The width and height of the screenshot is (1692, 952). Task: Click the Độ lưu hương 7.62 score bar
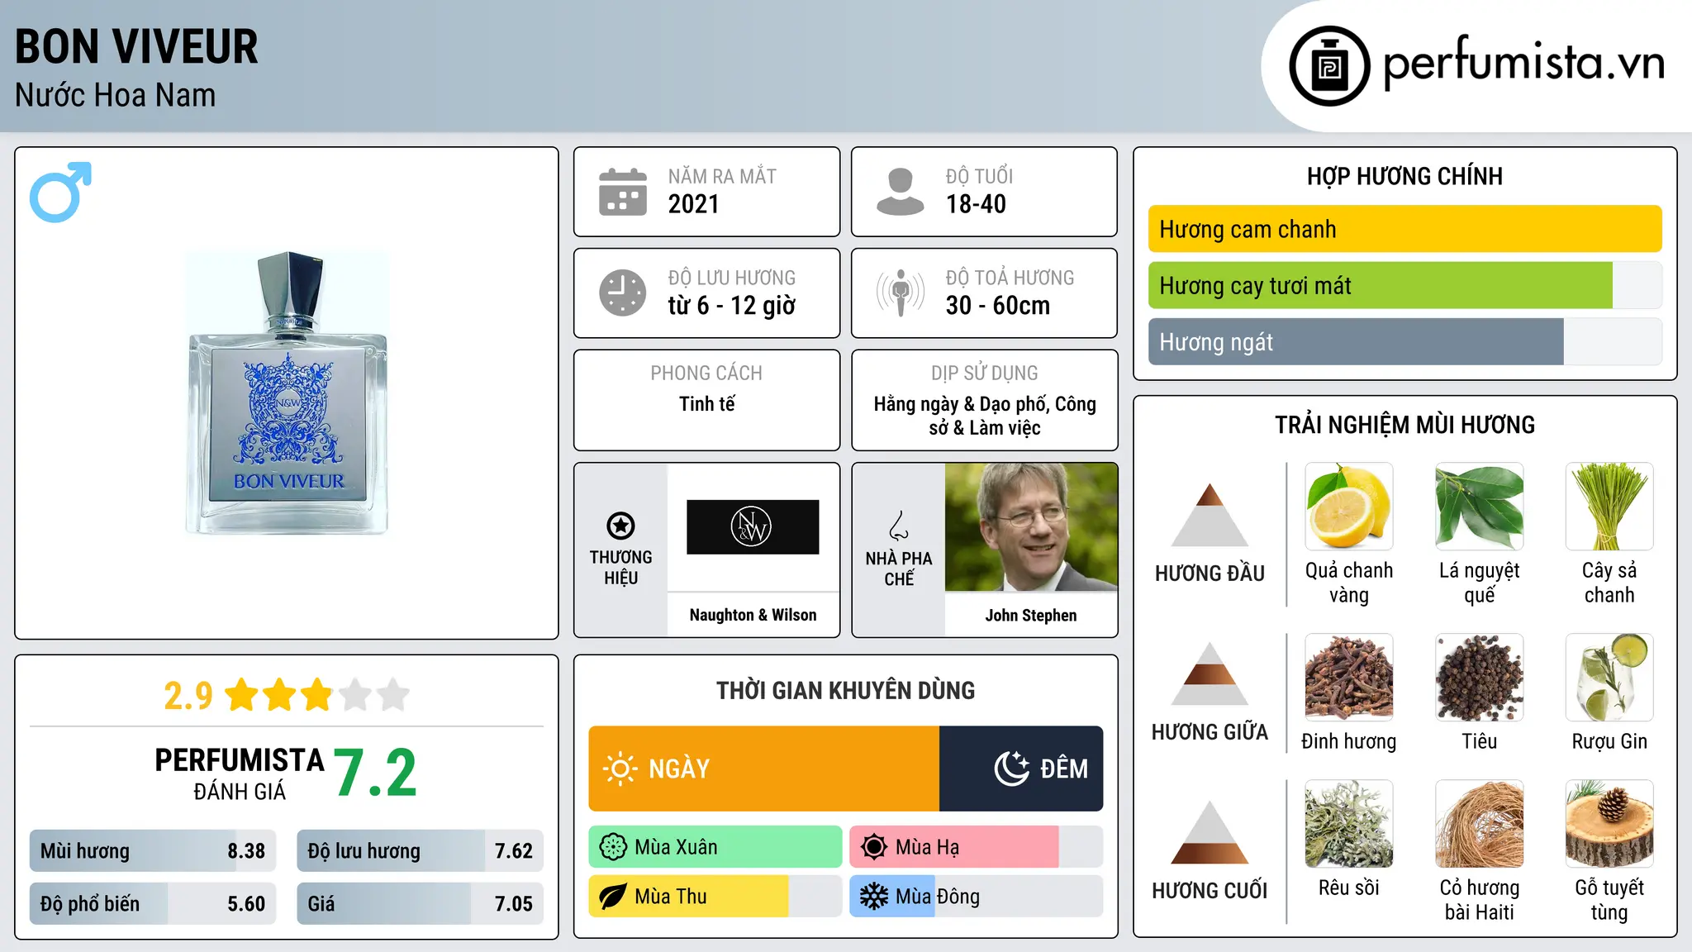[420, 851]
